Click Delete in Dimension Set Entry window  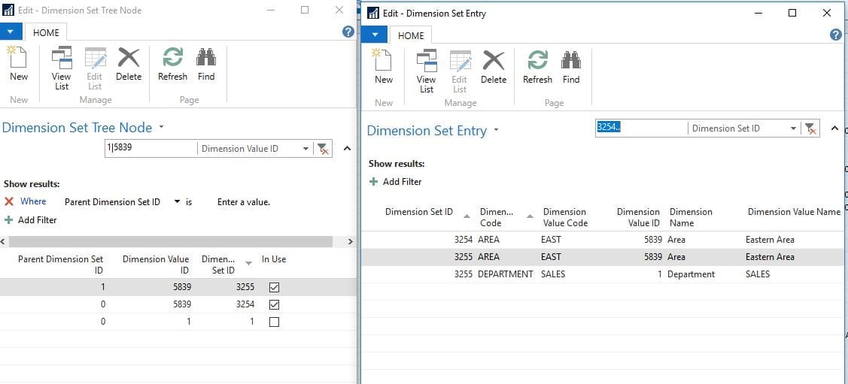click(494, 66)
